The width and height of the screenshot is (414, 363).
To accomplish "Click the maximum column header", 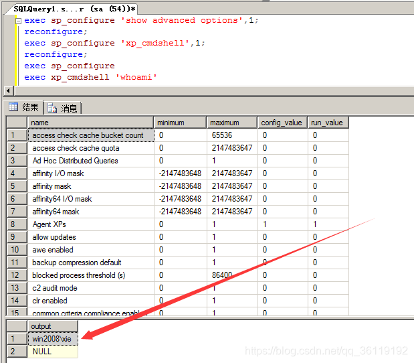I will coord(232,123).
